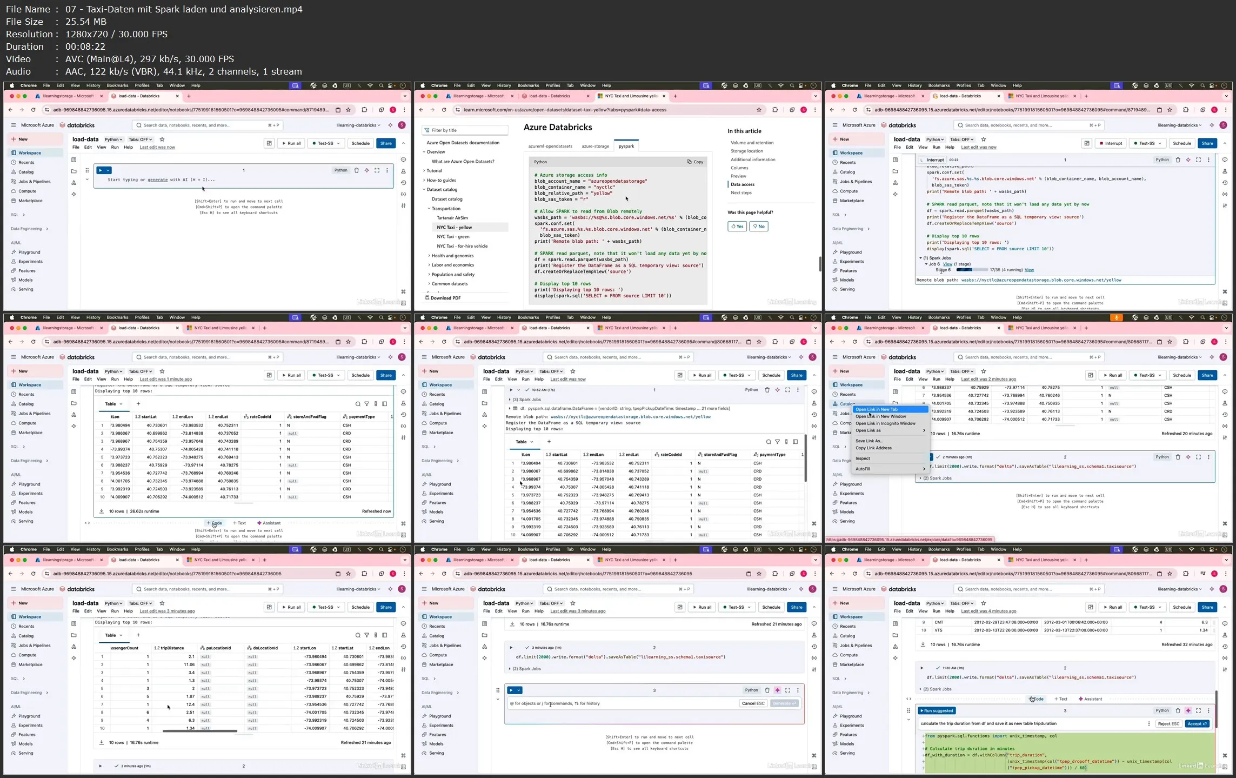Expand How-to guides in the Learn sidebar
This screenshot has height=778, width=1236.
tap(424, 180)
